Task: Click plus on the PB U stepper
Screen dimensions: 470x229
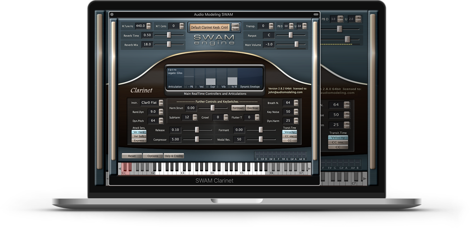Action: pyautogui.click(x=305, y=24)
